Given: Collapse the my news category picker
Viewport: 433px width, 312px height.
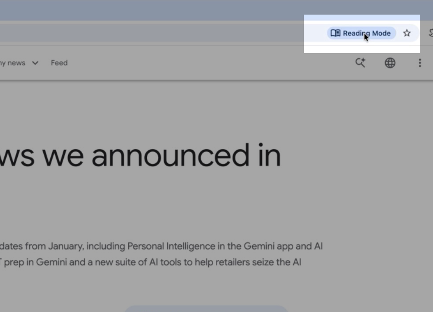Looking at the screenshot, I should (x=35, y=62).
